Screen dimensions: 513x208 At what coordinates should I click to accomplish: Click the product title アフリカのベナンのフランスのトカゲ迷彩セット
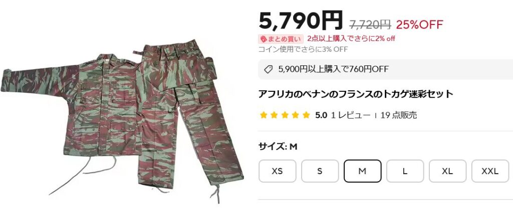pyautogui.click(x=356, y=94)
